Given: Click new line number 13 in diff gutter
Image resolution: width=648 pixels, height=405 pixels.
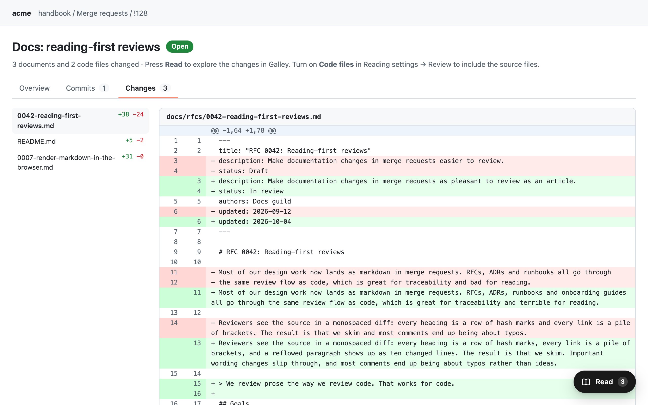Looking at the screenshot, I should pos(197,343).
